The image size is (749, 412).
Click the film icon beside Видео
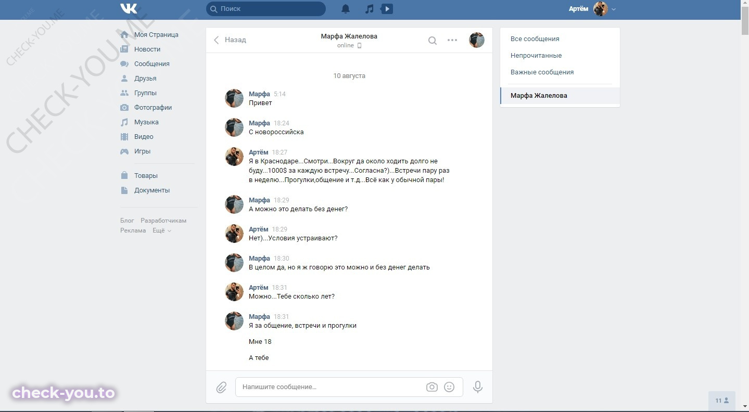pyautogui.click(x=124, y=137)
